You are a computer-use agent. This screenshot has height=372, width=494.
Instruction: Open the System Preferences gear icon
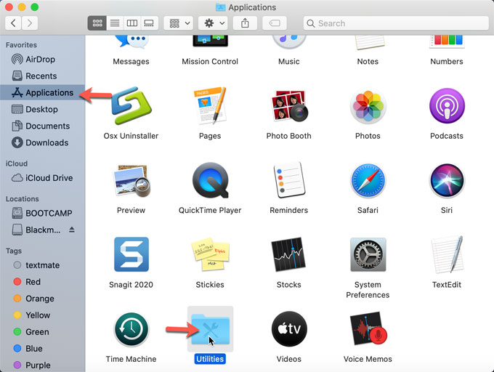pos(368,255)
